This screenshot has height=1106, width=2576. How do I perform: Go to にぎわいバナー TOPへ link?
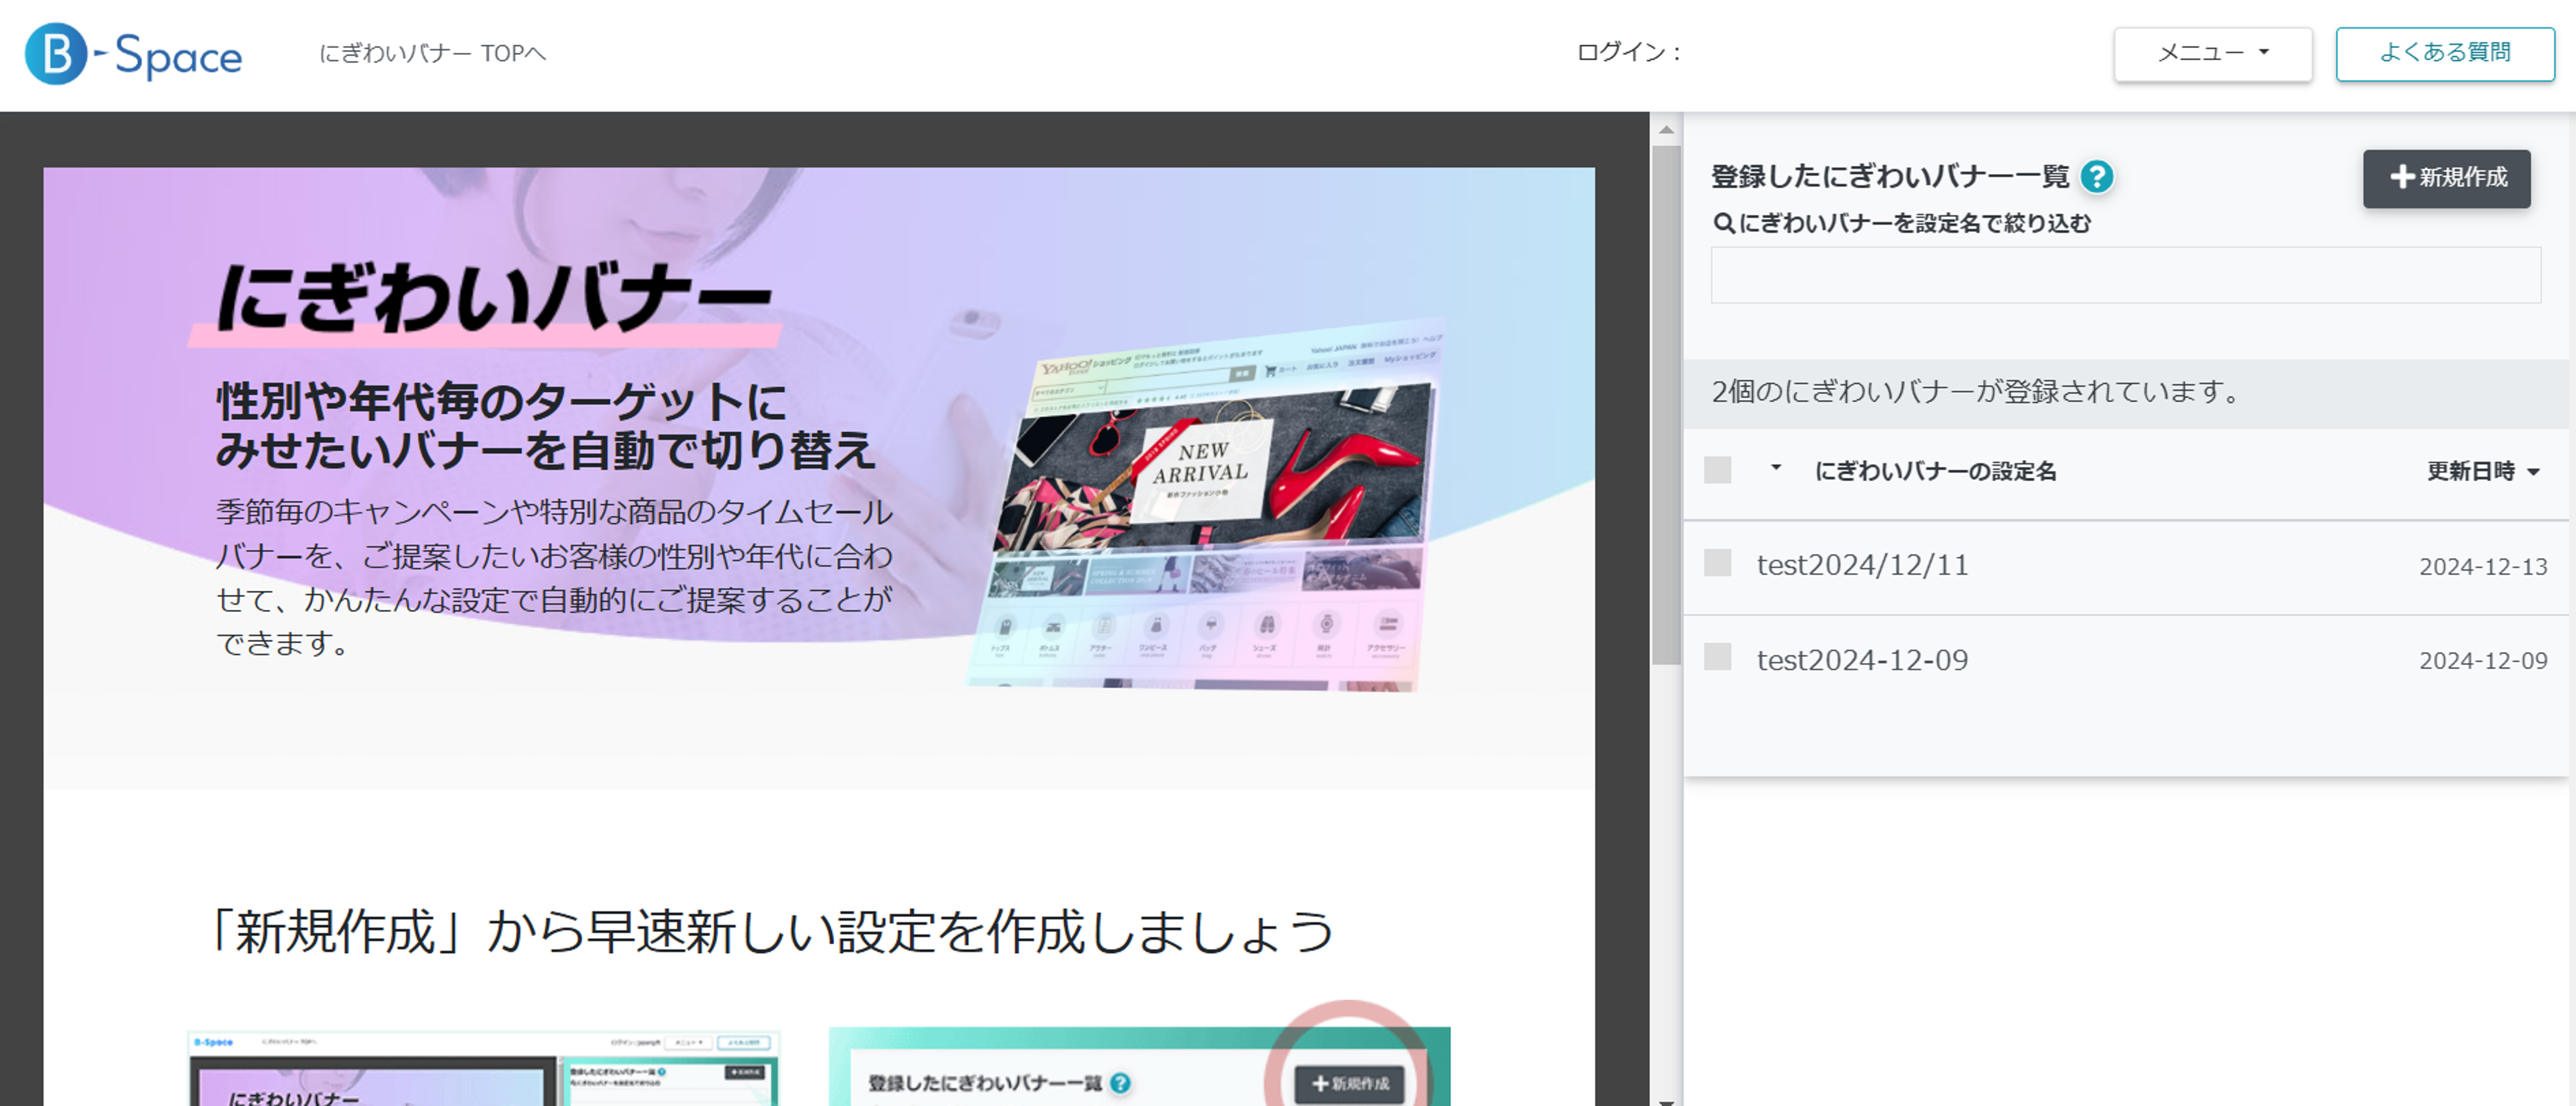(432, 54)
